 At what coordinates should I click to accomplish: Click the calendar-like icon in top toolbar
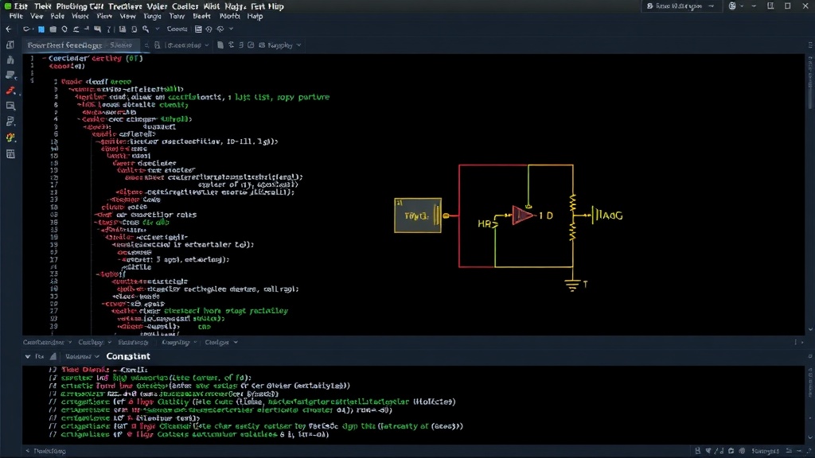coord(198,29)
